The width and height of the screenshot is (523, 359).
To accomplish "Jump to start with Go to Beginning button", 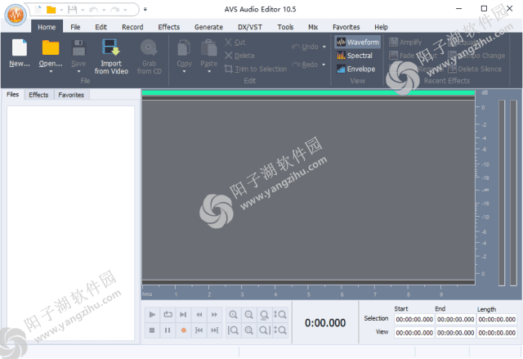I will (199, 330).
